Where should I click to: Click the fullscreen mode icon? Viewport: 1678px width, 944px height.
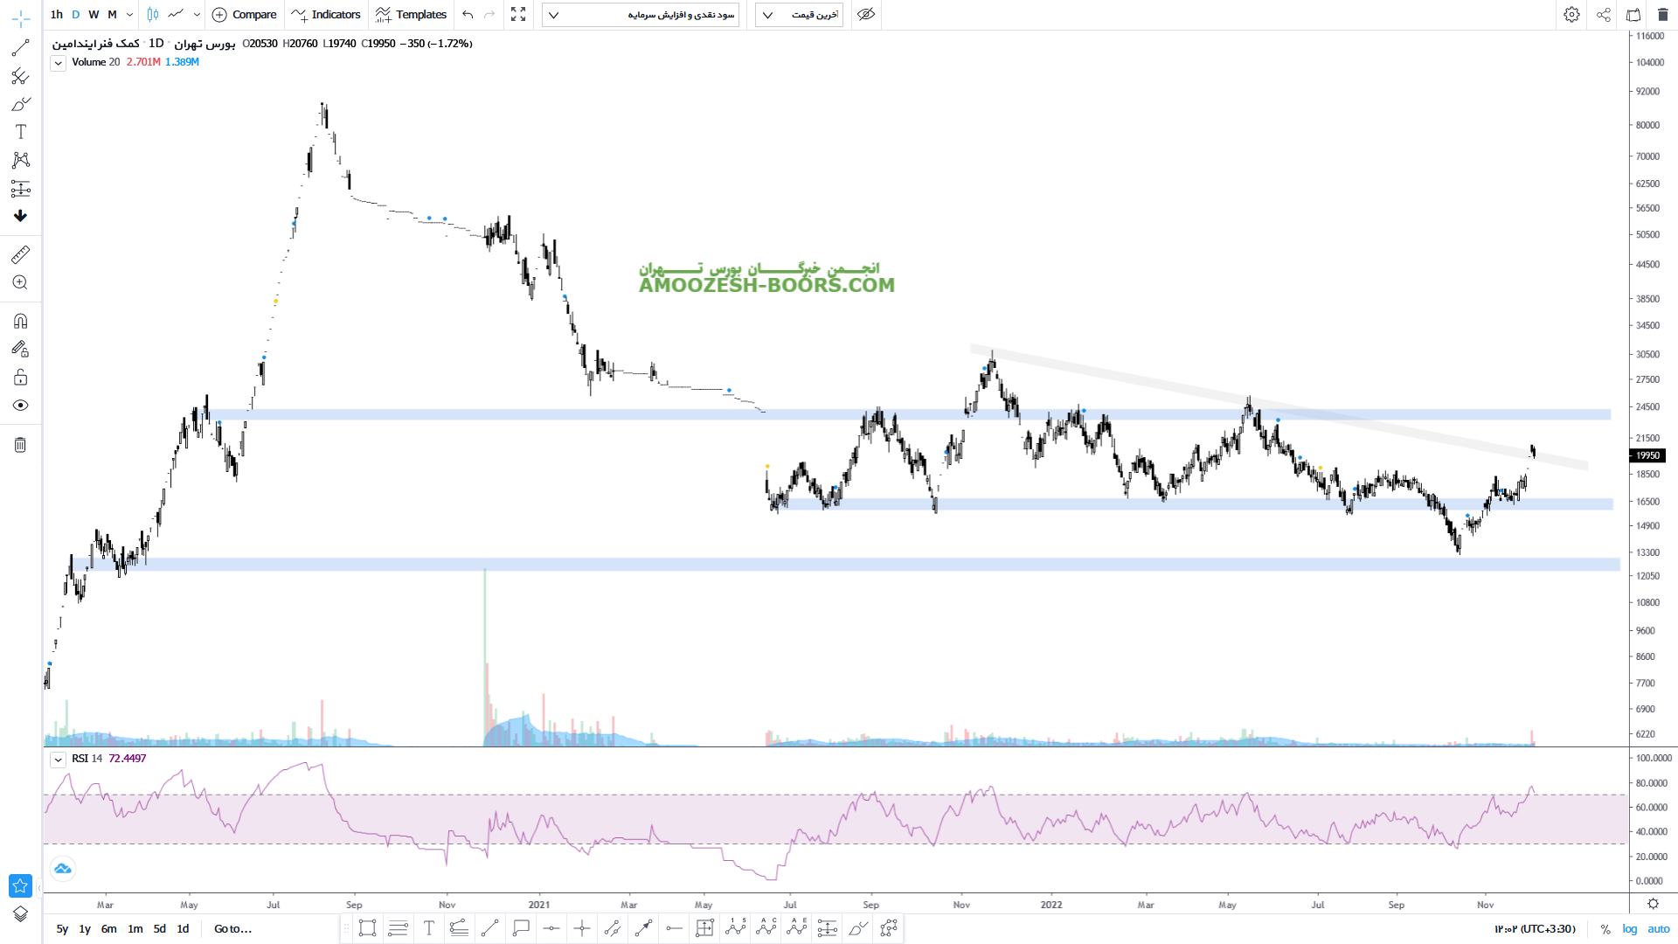(x=518, y=15)
